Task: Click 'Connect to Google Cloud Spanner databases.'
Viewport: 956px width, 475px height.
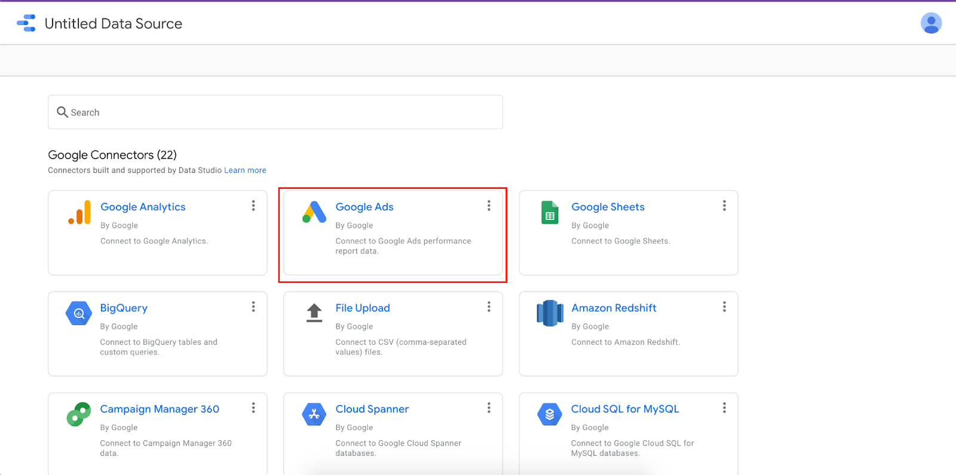Action: [399, 448]
